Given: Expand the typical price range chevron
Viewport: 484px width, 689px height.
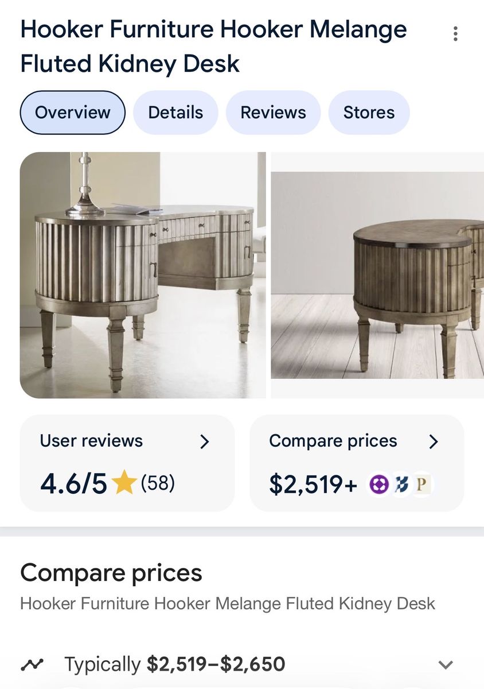Looking at the screenshot, I should click(445, 664).
